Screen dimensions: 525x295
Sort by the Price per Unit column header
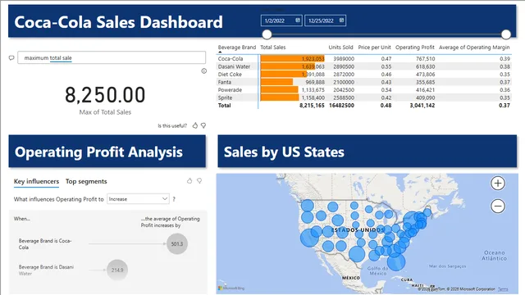click(374, 48)
